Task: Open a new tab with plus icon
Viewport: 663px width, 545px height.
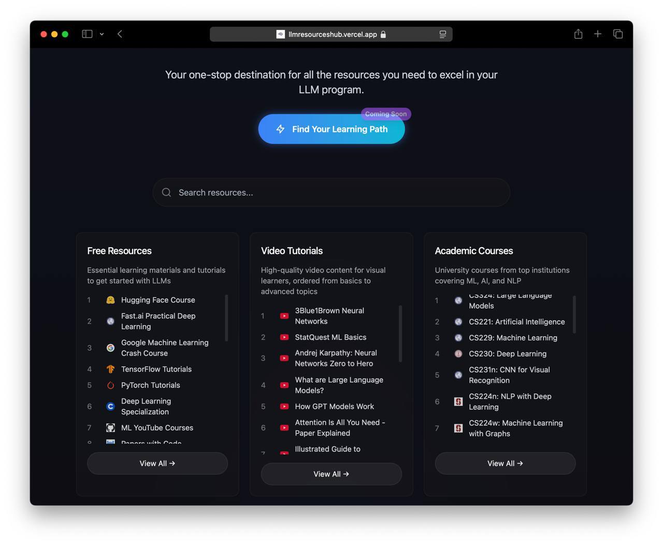Action: (598, 34)
